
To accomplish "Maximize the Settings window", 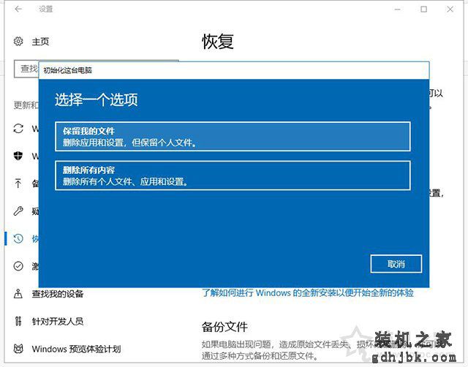I will (x=423, y=10).
